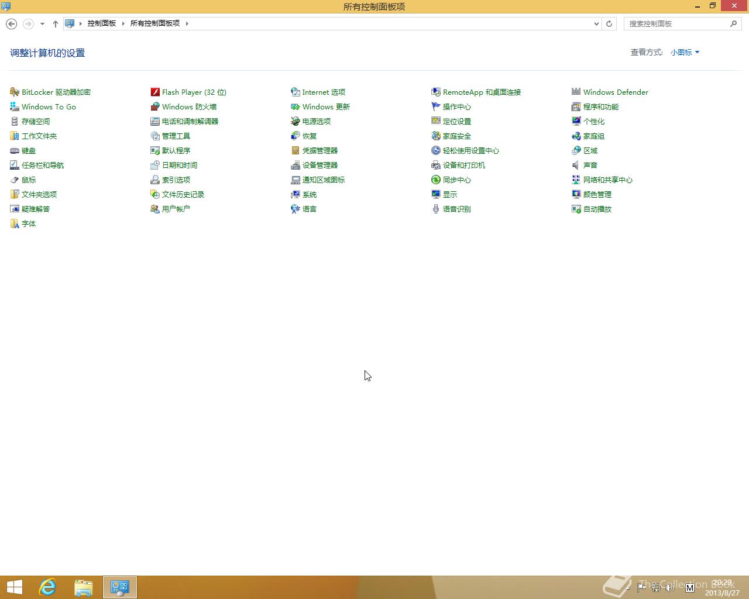Click the Windows 更新 icon
Screen dimensions: 749x599
coord(296,106)
